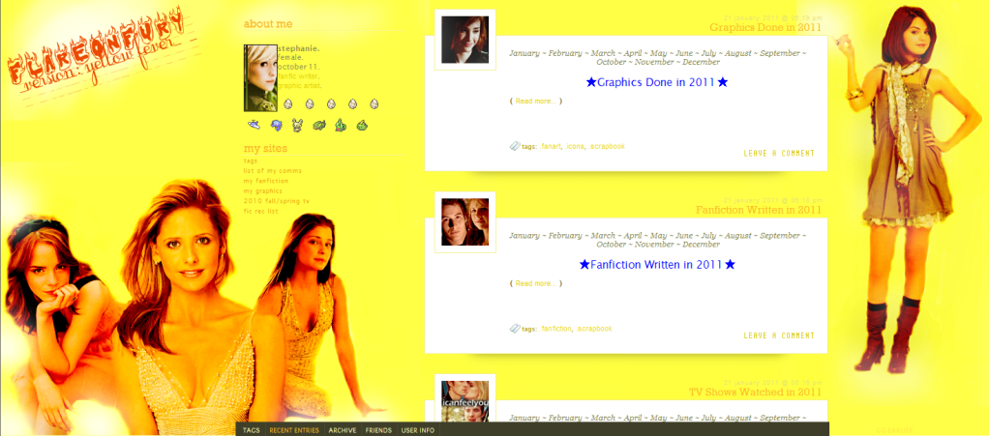Screen dimensions: 989x436
Task: Click red-haired userpic on Graphics Done post
Action: (x=465, y=40)
